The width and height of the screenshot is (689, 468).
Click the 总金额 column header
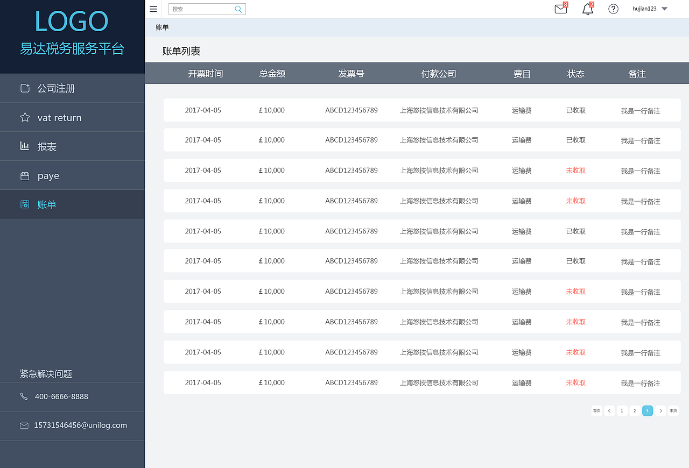point(272,74)
